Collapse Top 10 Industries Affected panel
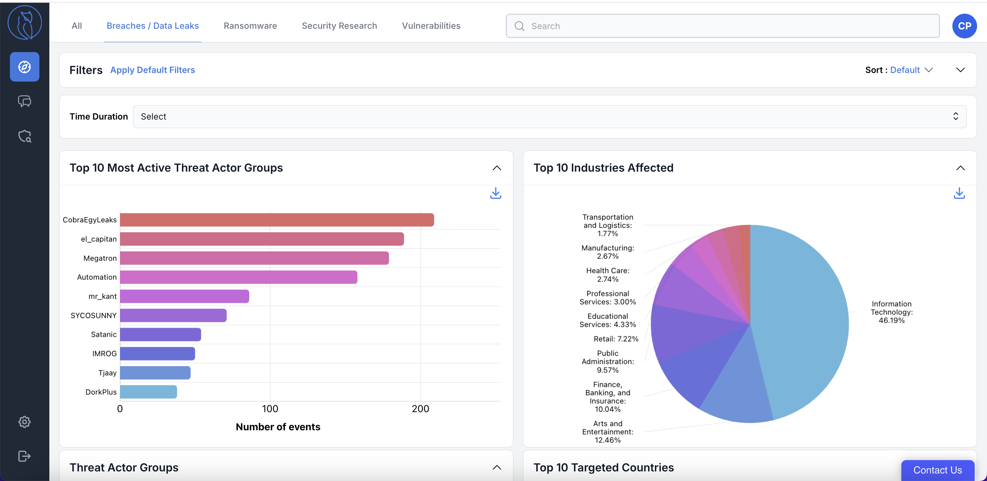This screenshot has width=987, height=481. pos(960,168)
